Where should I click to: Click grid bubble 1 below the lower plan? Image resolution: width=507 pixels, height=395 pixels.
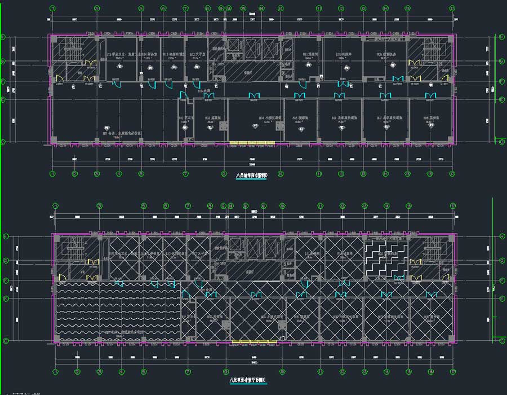55,371
